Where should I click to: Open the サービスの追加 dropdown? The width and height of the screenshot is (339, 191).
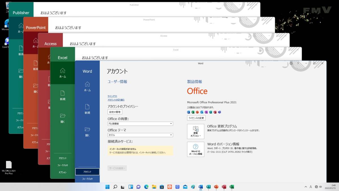[117, 168]
